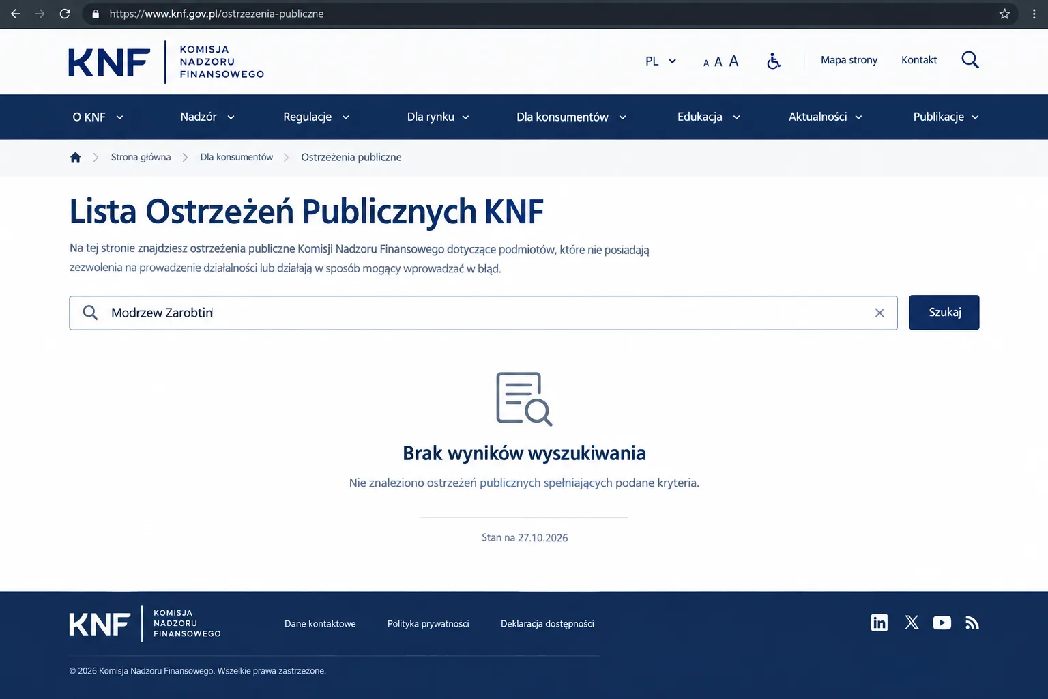Open Polityka prywatności footer link
Image resolution: width=1048 pixels, height=699 pixels.
(428, 623)
